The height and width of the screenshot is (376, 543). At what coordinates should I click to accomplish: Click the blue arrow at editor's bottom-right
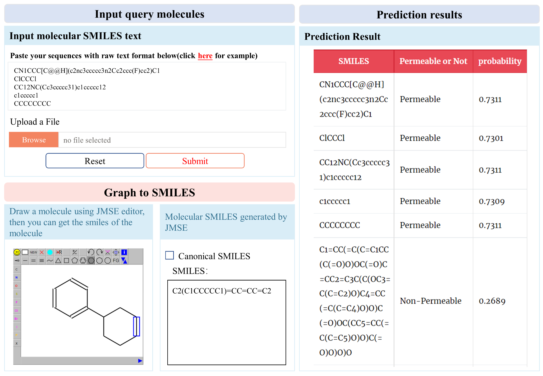coord(140,361)
